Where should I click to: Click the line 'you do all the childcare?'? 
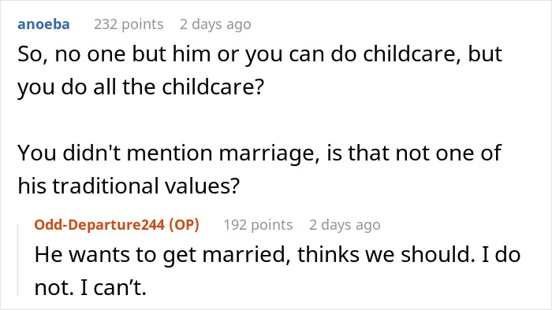coord(141,87)
